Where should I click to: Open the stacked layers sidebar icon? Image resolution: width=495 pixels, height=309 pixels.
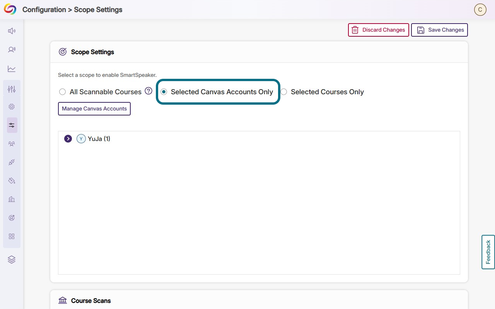point(12,260)
